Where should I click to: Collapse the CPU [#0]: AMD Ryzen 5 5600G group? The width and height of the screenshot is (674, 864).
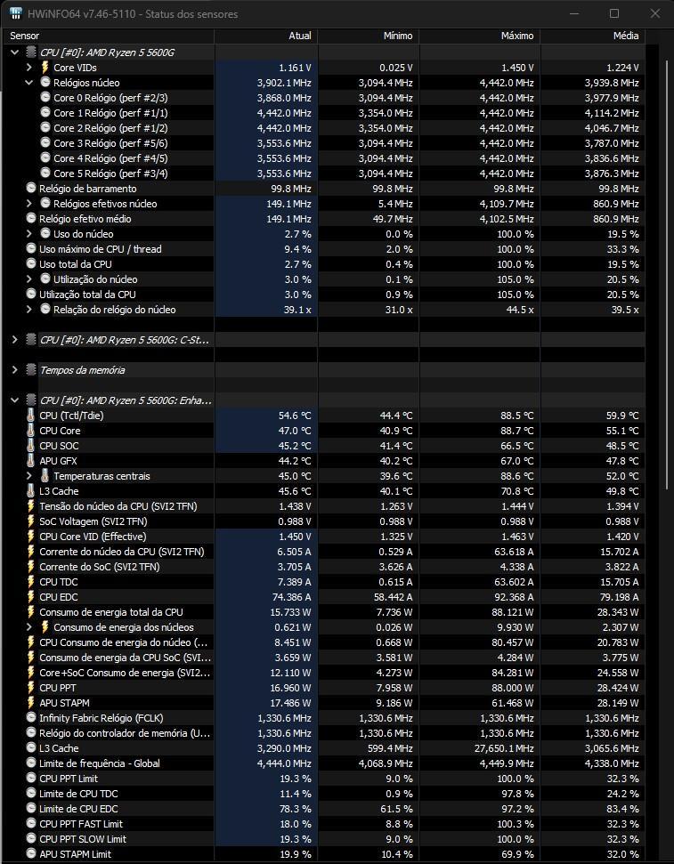click(14, 52)
